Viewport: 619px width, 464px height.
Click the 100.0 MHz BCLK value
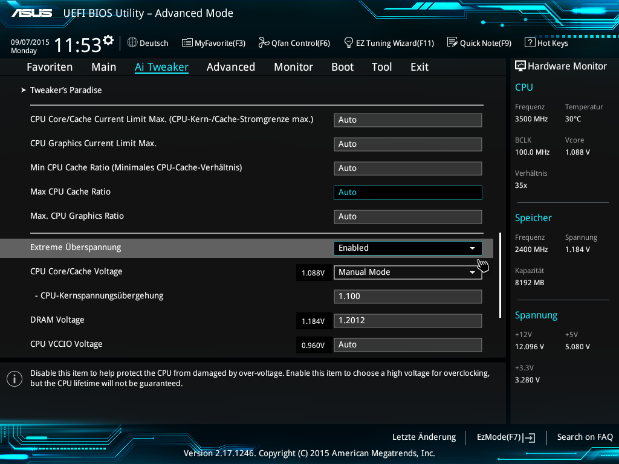click(532, 152)
